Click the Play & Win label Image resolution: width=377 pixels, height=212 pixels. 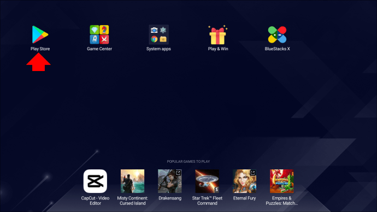point(218,49)
